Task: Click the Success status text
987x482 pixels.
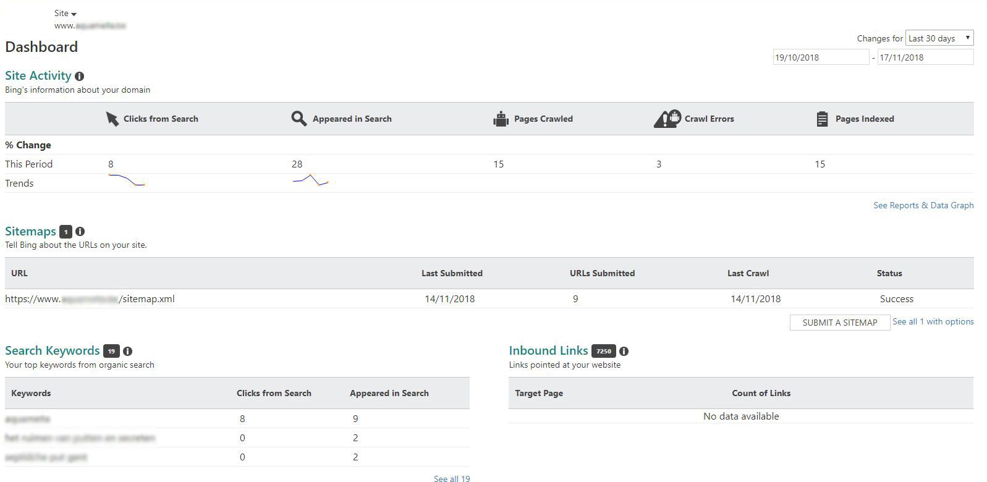Action: [x=897, y=298]
